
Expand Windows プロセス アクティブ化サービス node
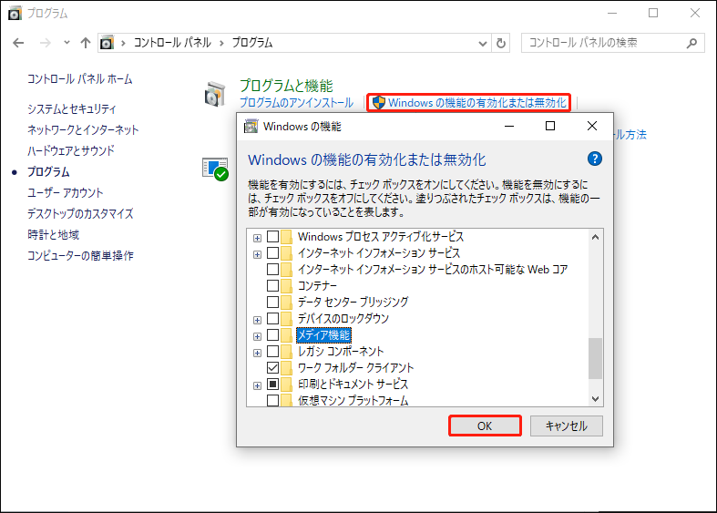[258, 238]
